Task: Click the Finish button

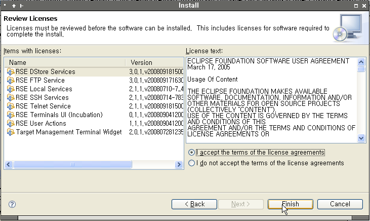Action: [291, 204]
